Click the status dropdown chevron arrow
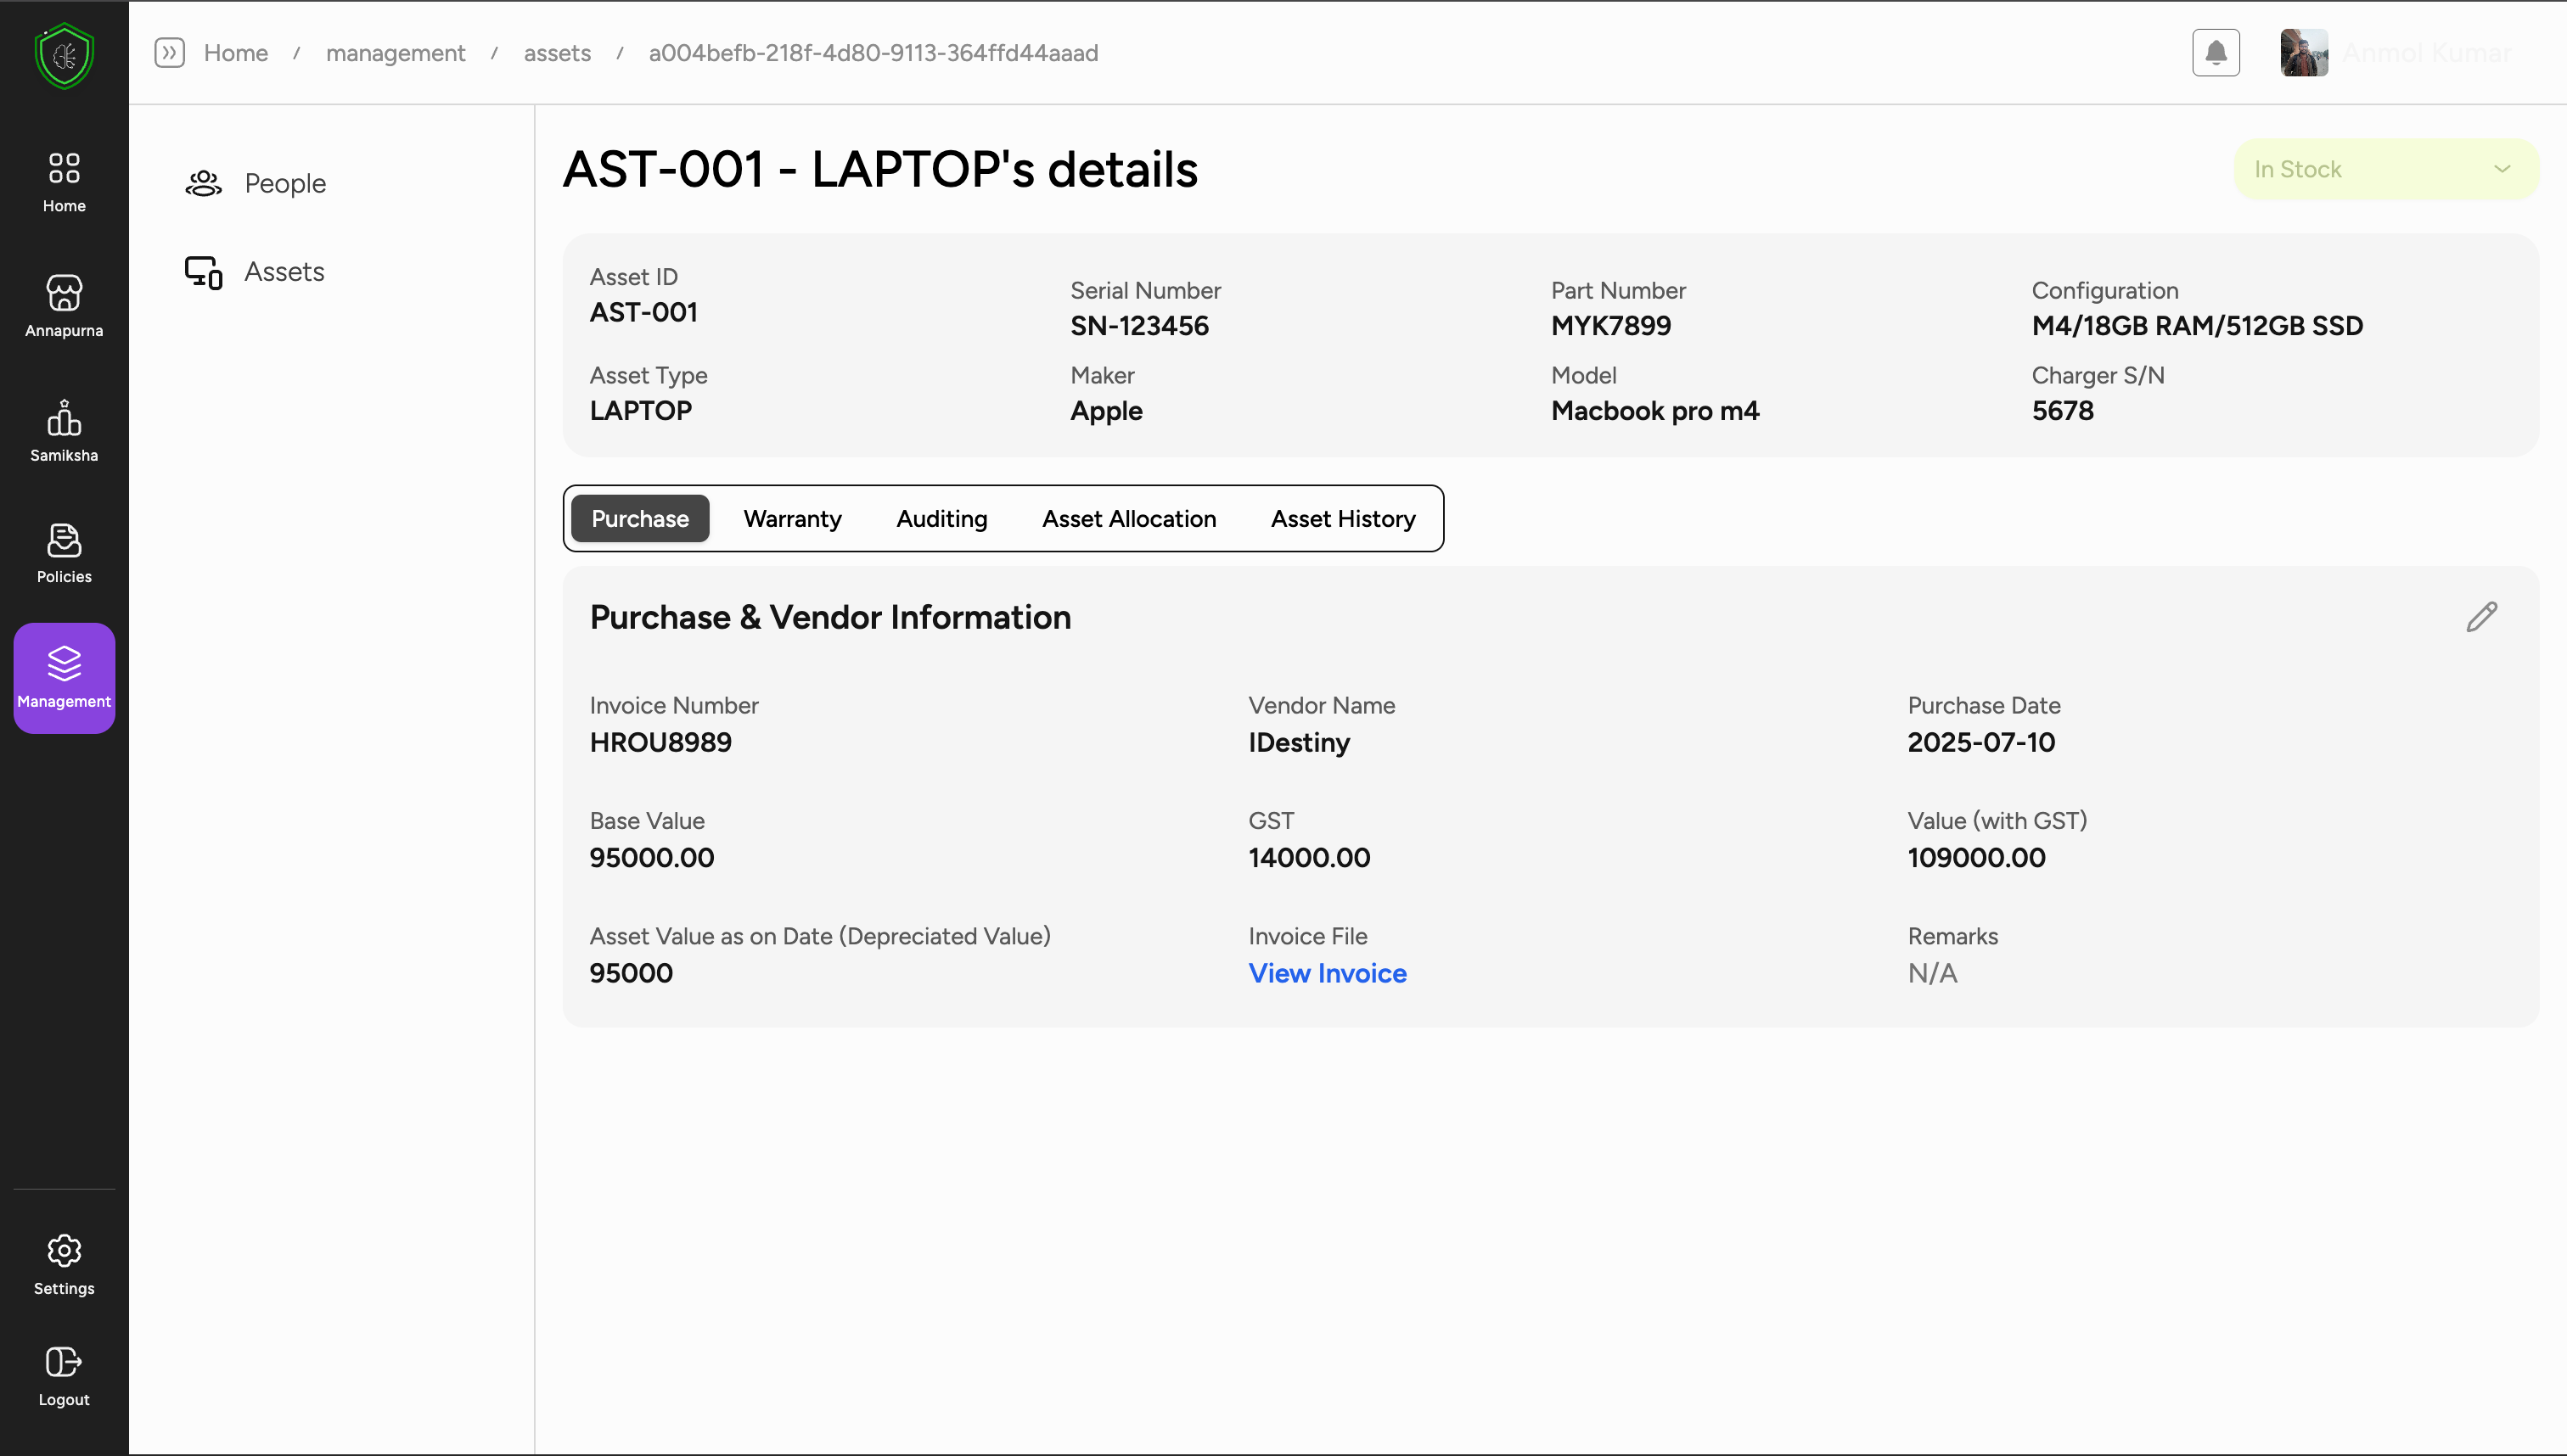This screenshot has height=1456, width=2567. click(x=2502, y=169)
